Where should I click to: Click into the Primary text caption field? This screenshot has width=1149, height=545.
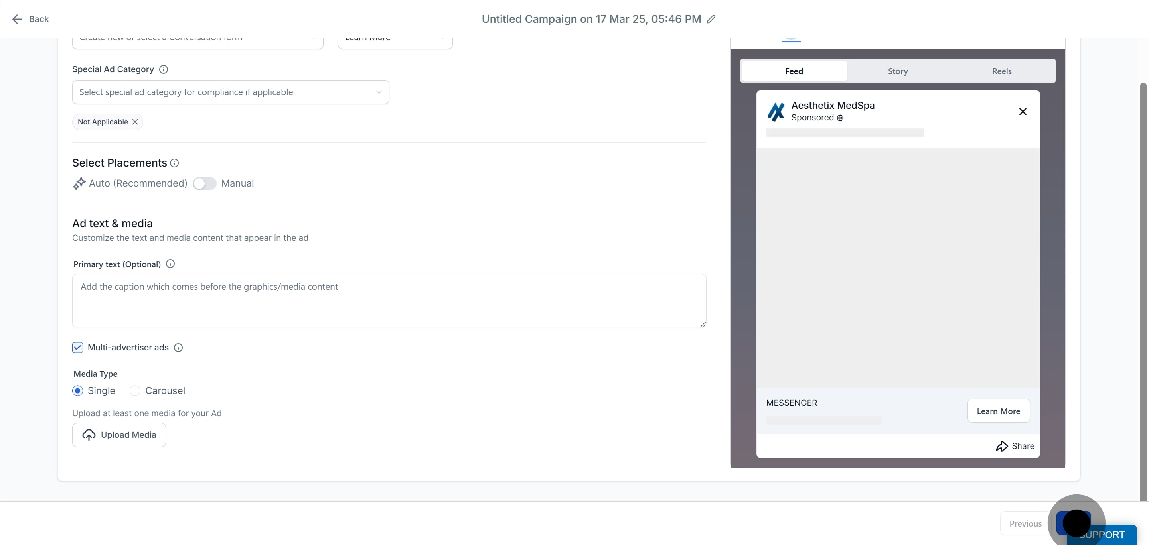pos(389,301)
